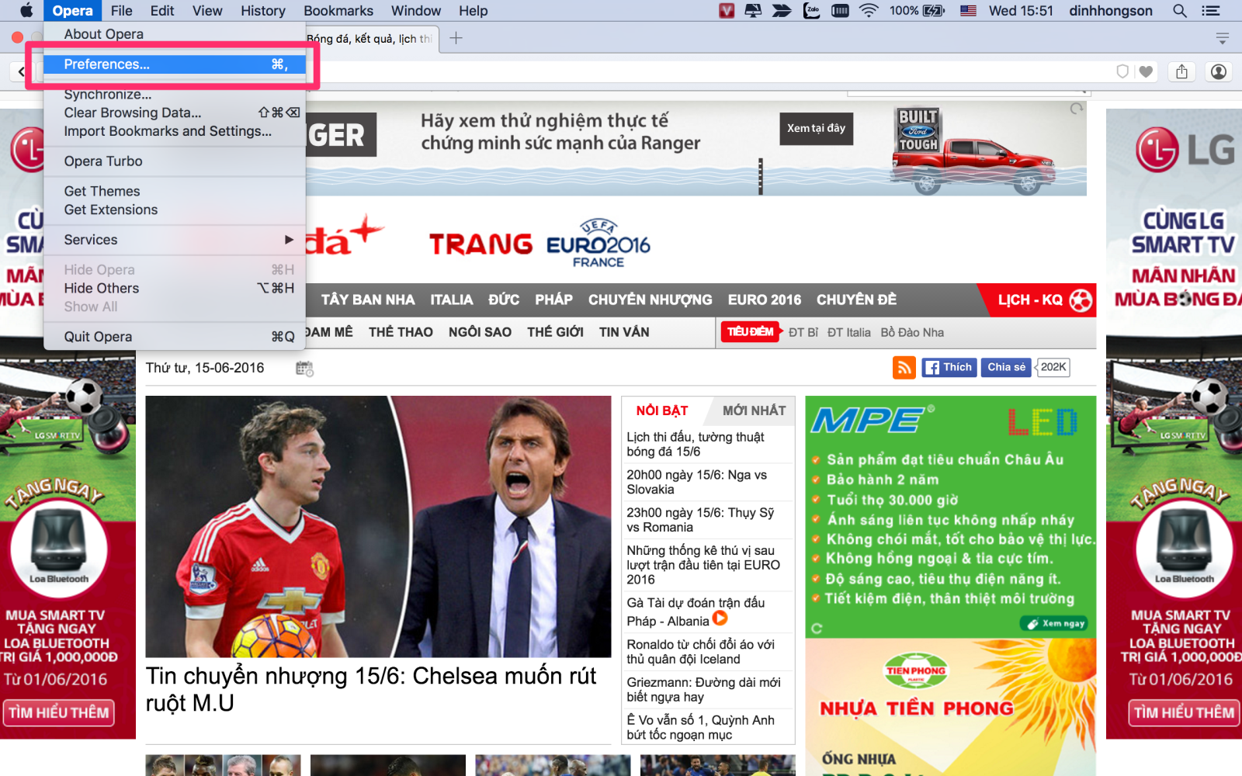Click the Zalo menu bar icon
1242x776 pixels.
pos(811,10)
